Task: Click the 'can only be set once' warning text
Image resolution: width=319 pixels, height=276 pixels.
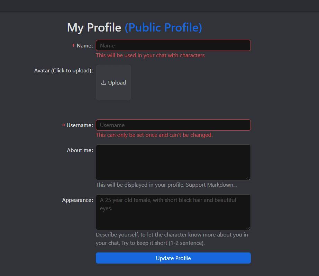Action: pyautogui.click(x=154, y=135)
